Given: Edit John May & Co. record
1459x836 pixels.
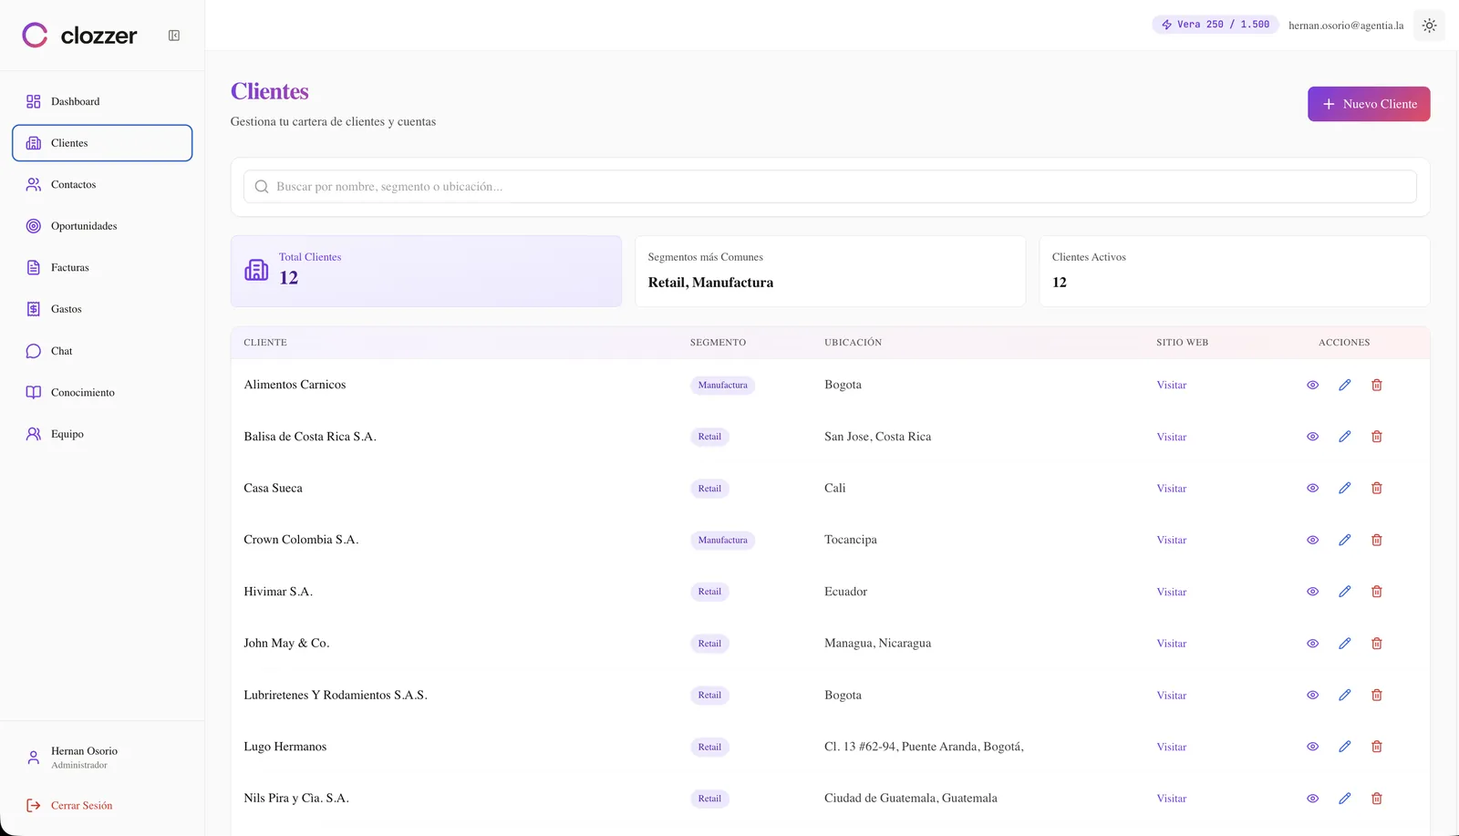Looking at the screenshot, I should [x=1344, y=644].
